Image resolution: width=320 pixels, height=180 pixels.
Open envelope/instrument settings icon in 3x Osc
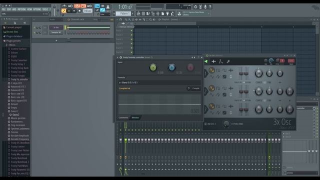click(221, 61)
